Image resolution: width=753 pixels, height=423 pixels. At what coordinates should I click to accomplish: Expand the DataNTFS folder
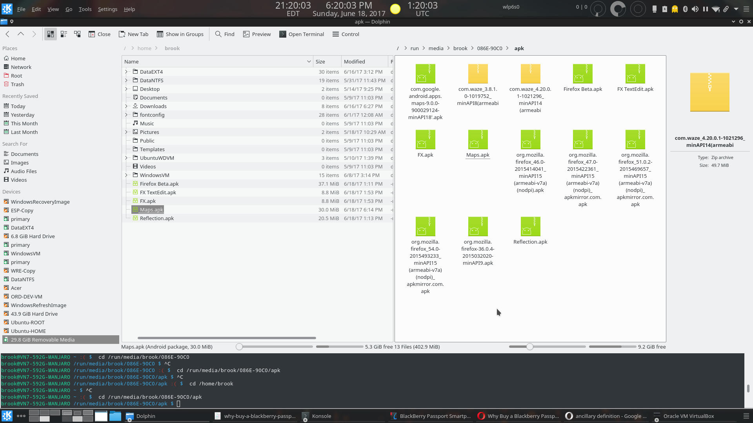(x=126, y=80)
